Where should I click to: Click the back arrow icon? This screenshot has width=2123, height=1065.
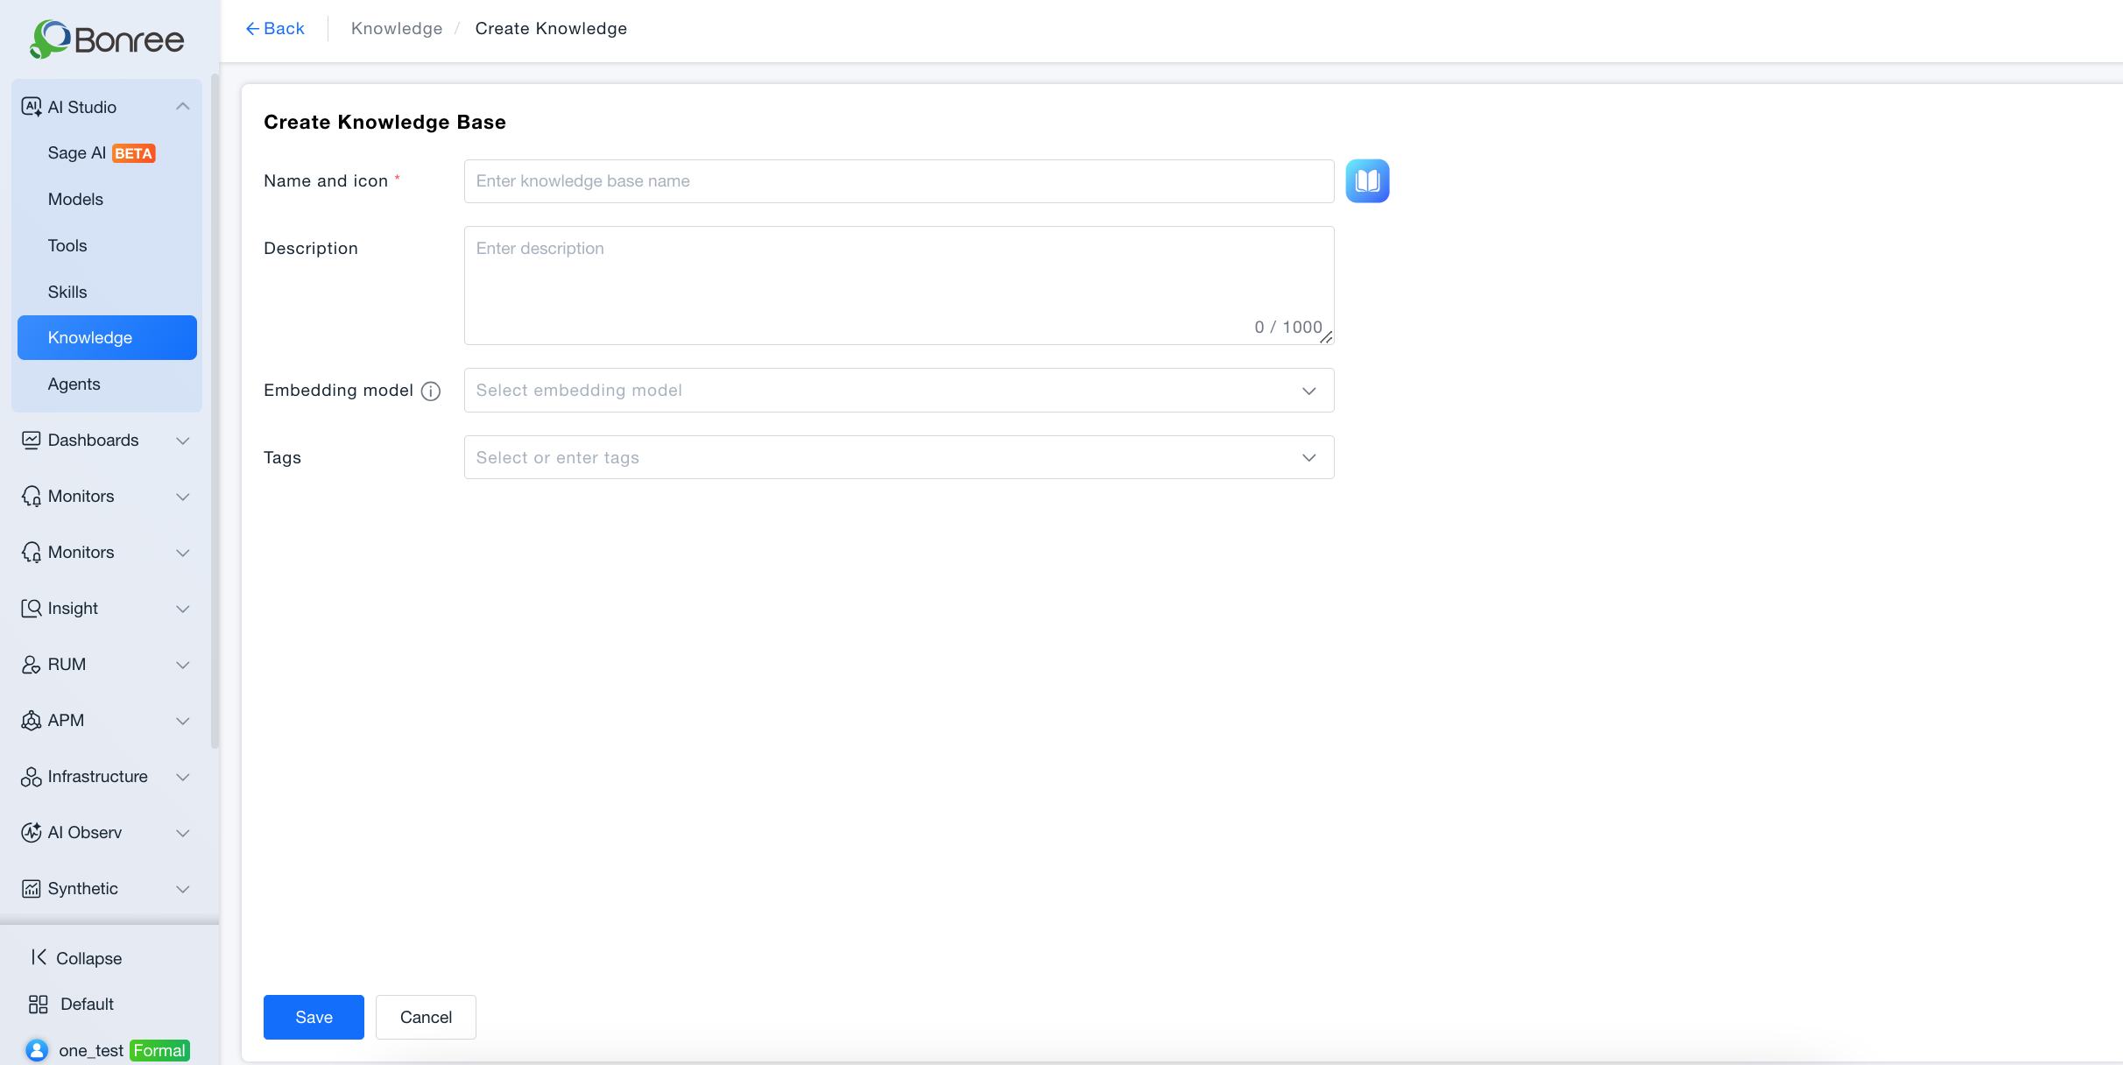click(253, 29)
